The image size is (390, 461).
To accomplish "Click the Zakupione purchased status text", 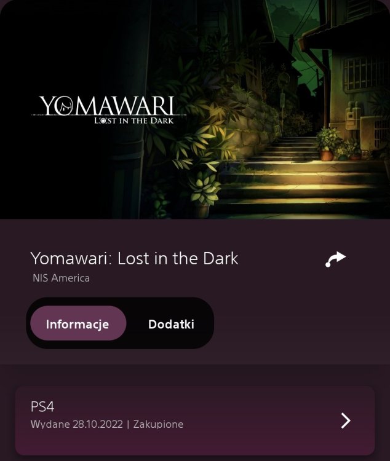I will pyautogui.click(x=158, y=424).
